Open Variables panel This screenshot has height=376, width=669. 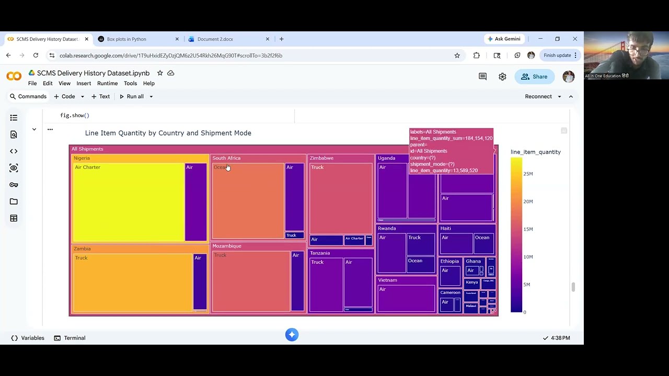(28, 338)
